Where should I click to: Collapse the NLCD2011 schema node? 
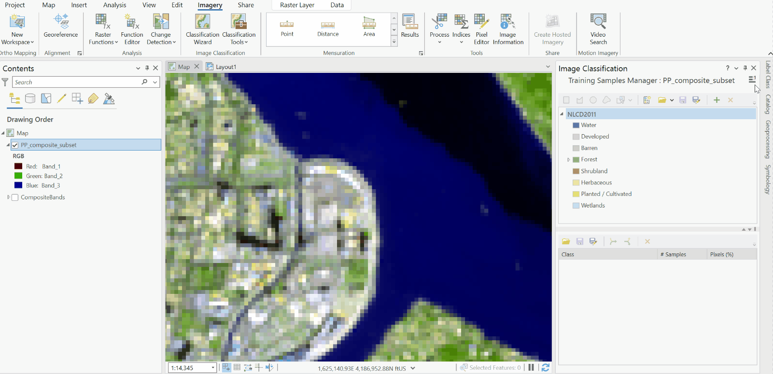pos(562,114)
